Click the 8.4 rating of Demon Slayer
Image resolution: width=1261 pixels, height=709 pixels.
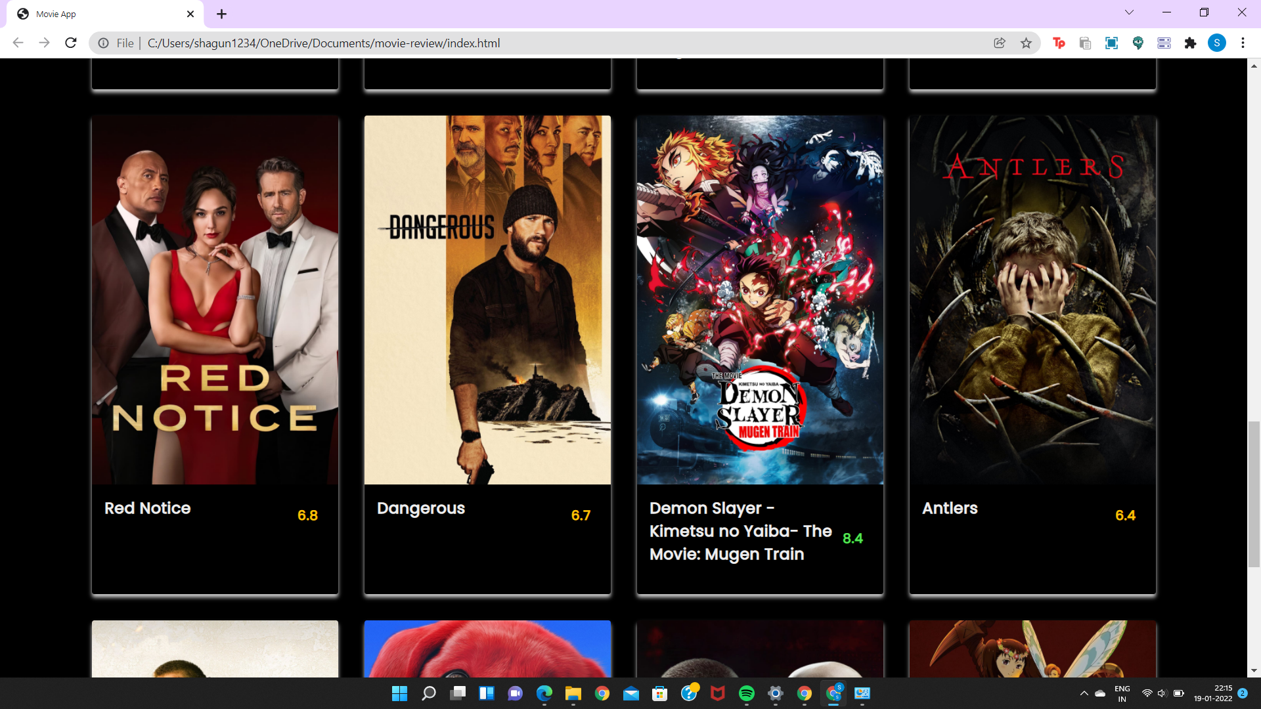coord(852,538)
